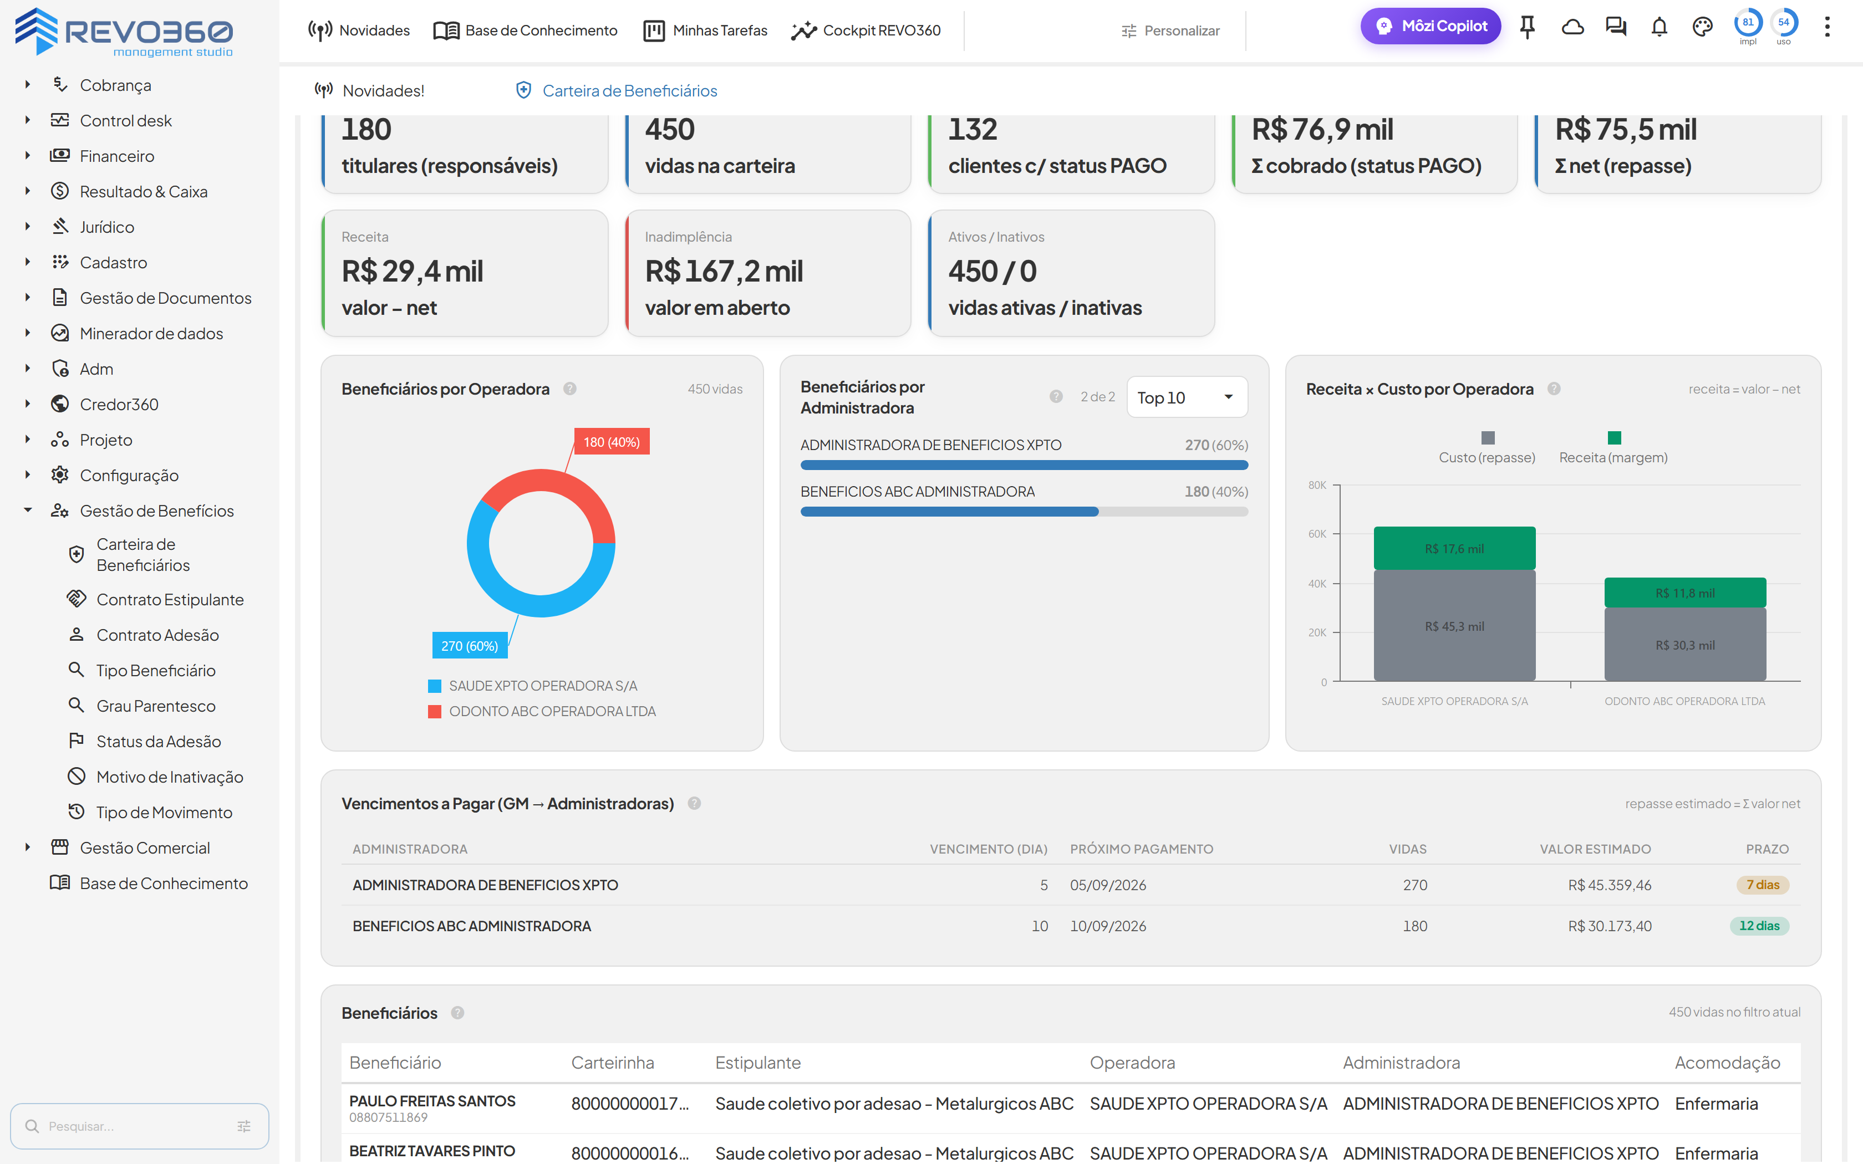Toggle Custo (repasse) legend swatch
The height and width of the screenshot is (1164, 1863).
(x=1487, y=438)
